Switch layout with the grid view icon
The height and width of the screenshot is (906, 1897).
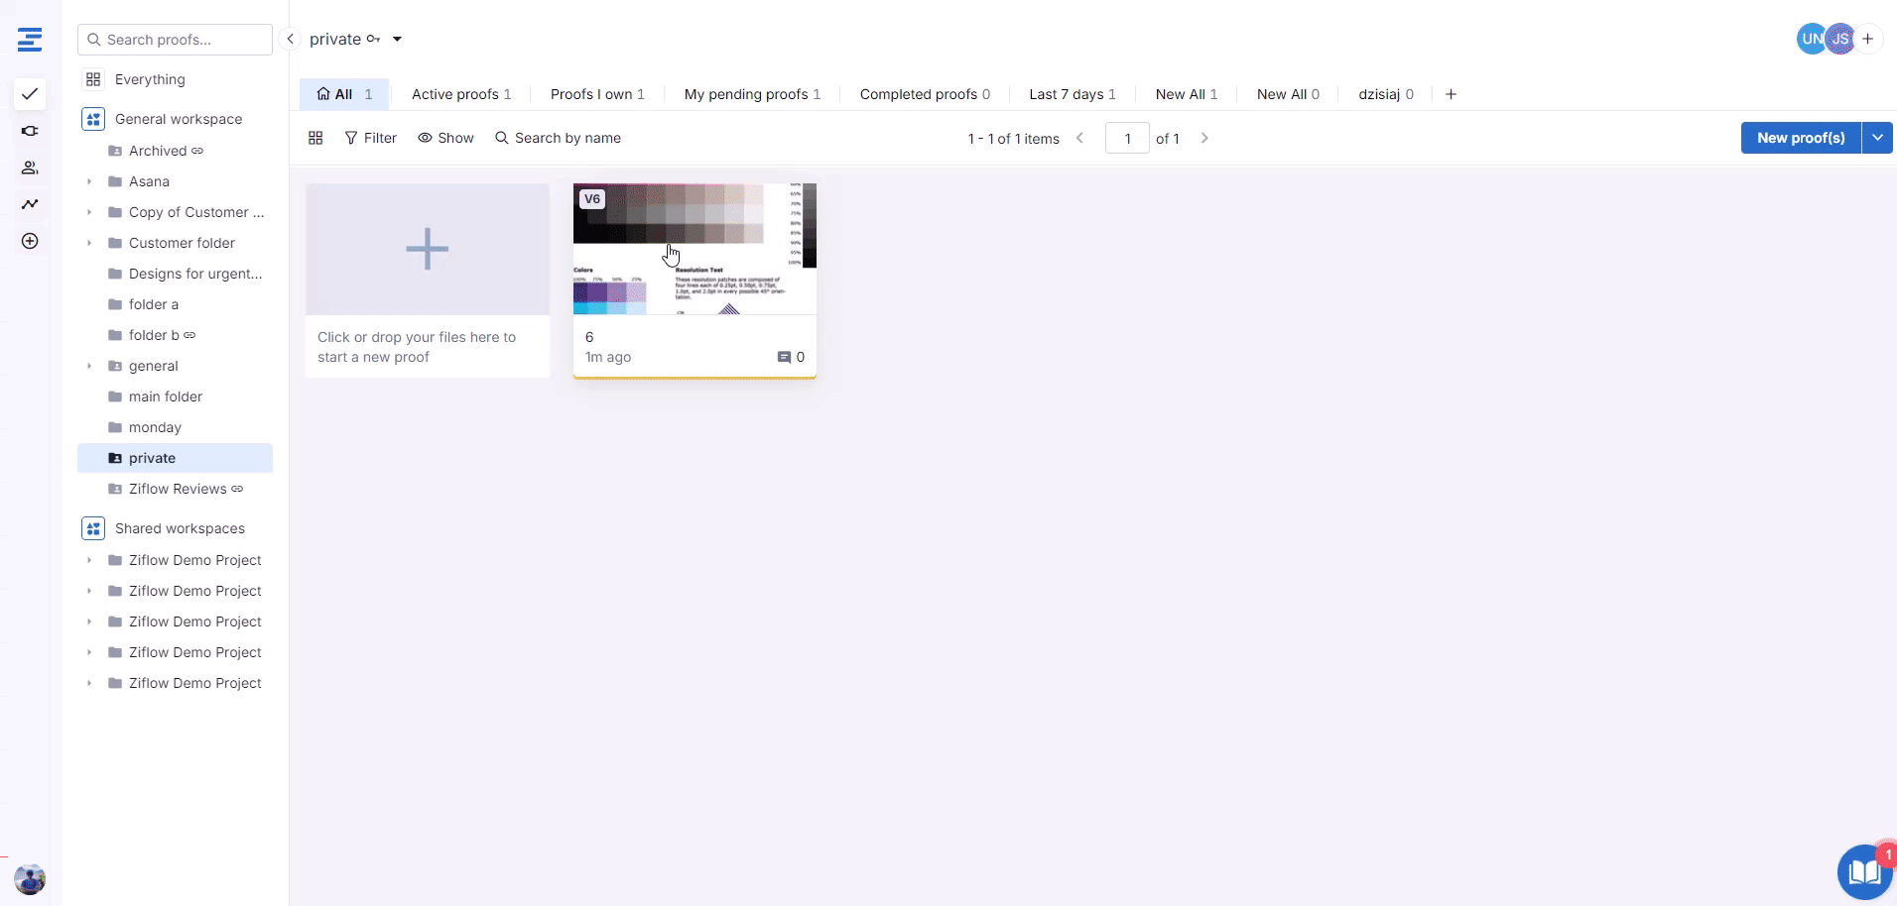pos(316,138)
